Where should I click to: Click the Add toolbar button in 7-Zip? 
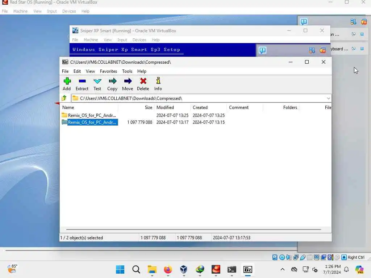coord(67,84)
